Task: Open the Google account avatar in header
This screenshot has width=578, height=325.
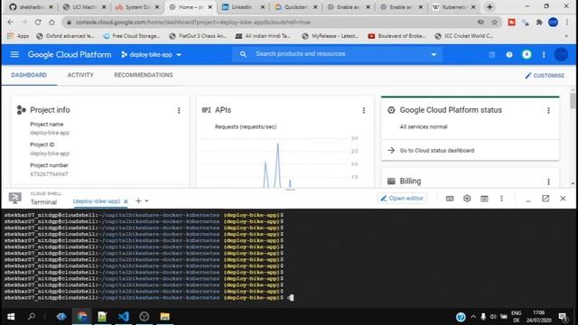Action: tap(561, 54)
